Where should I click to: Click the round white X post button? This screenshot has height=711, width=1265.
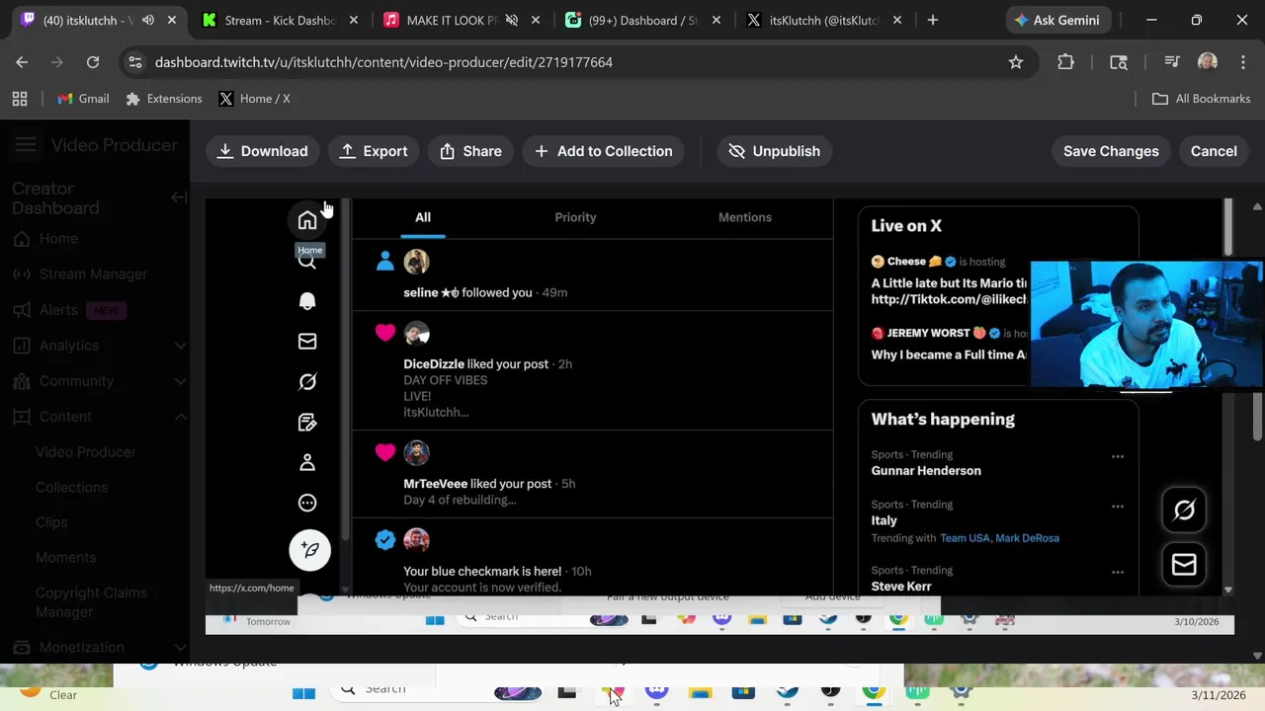point(309,550)
